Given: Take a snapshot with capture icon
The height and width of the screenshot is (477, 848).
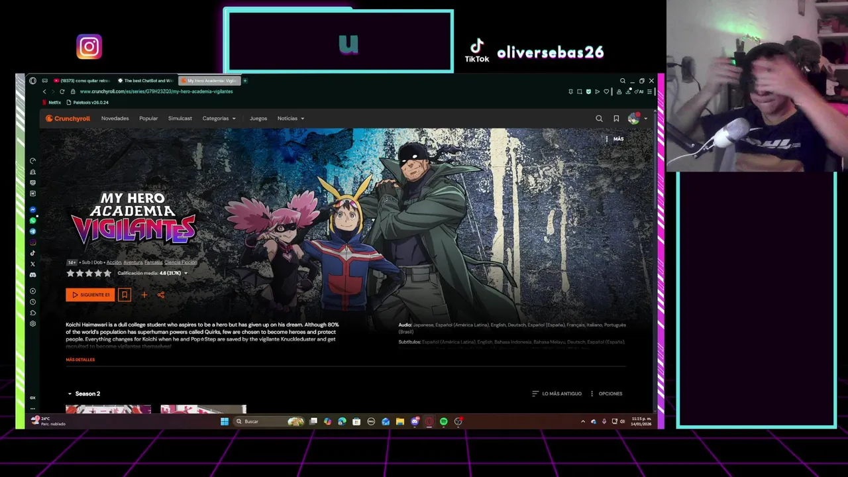Looking at the screenshot, I should point(580,91).
